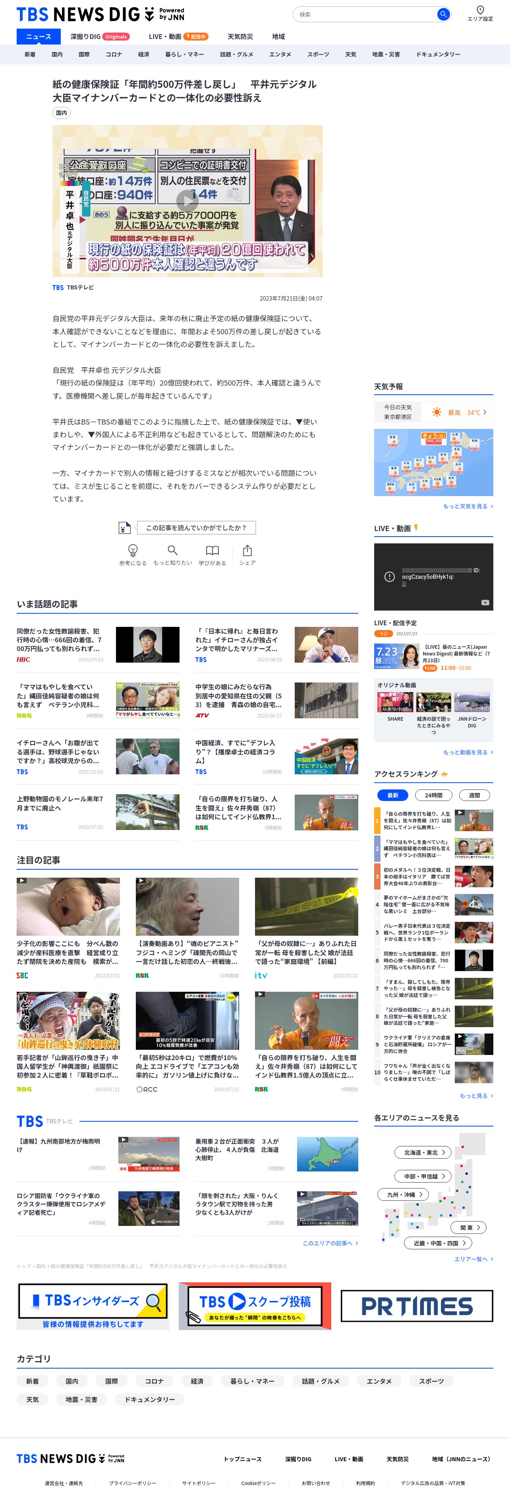Click もっと天気を見る link
510x1495 pixels.
coord(467,506)
